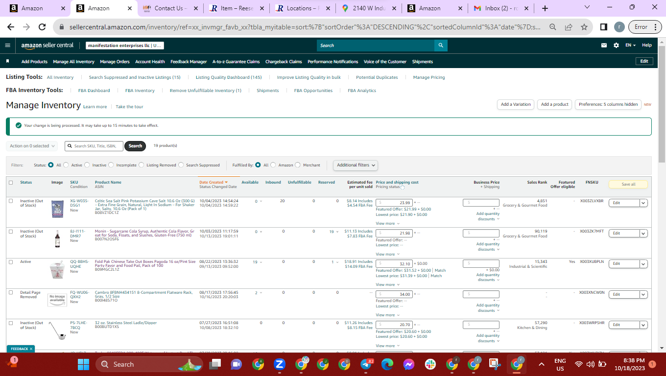Open the Windows Start menu

point(83,364)
